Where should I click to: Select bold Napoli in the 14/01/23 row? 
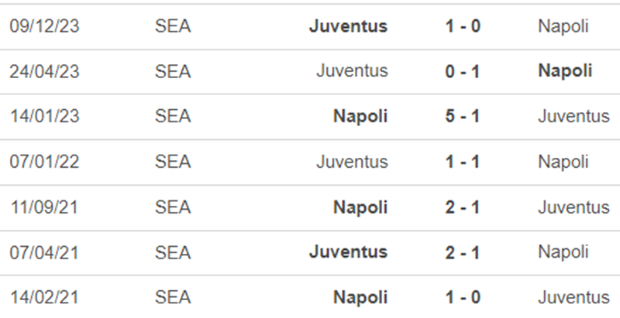pos(360,116)
